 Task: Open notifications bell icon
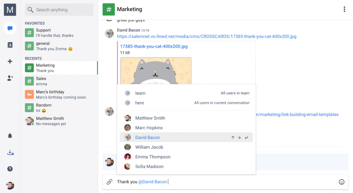pyautogui.click(x=10, y=136)
